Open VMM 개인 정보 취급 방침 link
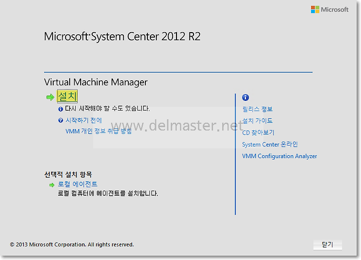The width and height of the screenshot is (361, 260). (x=99, y=131)
